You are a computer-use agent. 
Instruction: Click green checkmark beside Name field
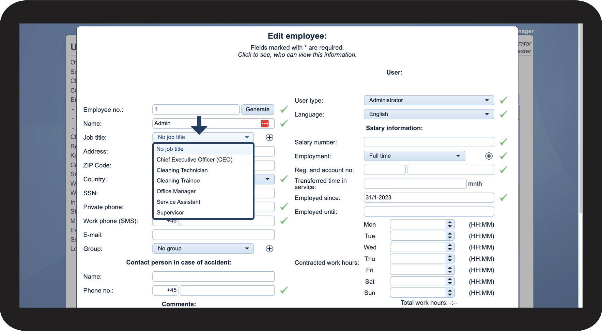tap(284, 123)
